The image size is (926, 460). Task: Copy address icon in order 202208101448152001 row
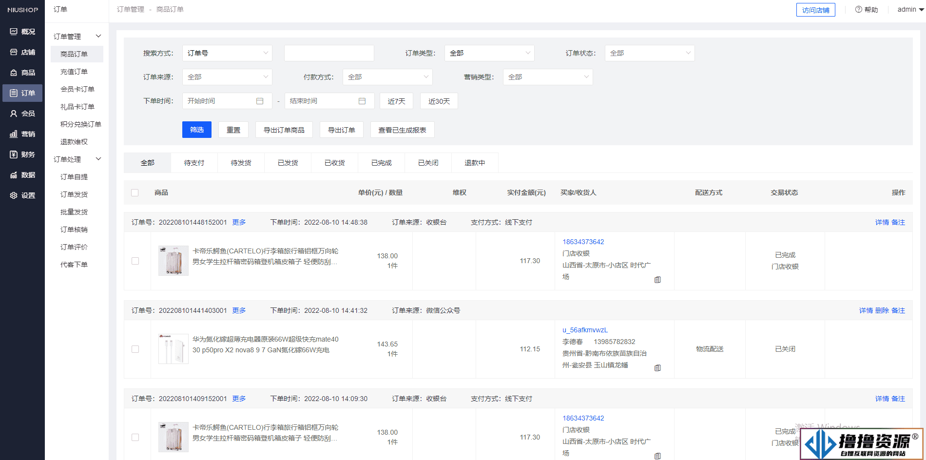click(x=657, y=280)
